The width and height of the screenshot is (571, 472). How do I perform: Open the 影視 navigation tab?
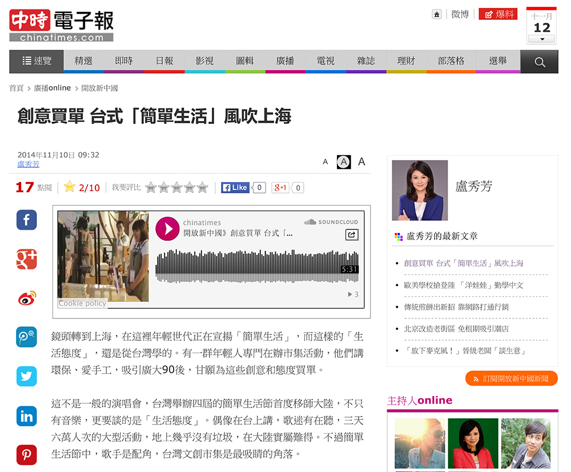tap(205, 61)
